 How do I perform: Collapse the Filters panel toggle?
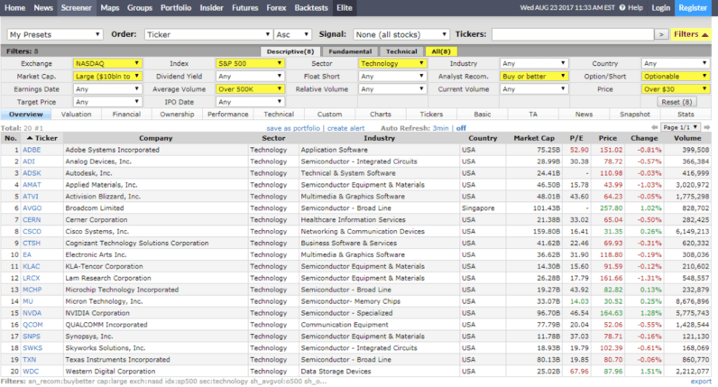(x=691, y=34)
